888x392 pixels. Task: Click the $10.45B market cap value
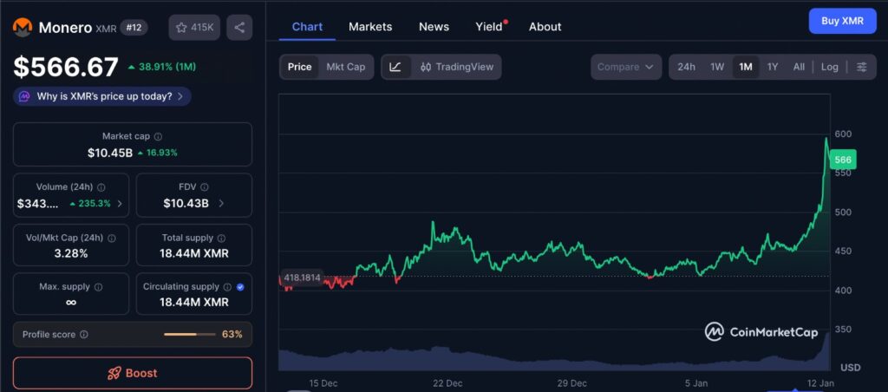point(110,153)
